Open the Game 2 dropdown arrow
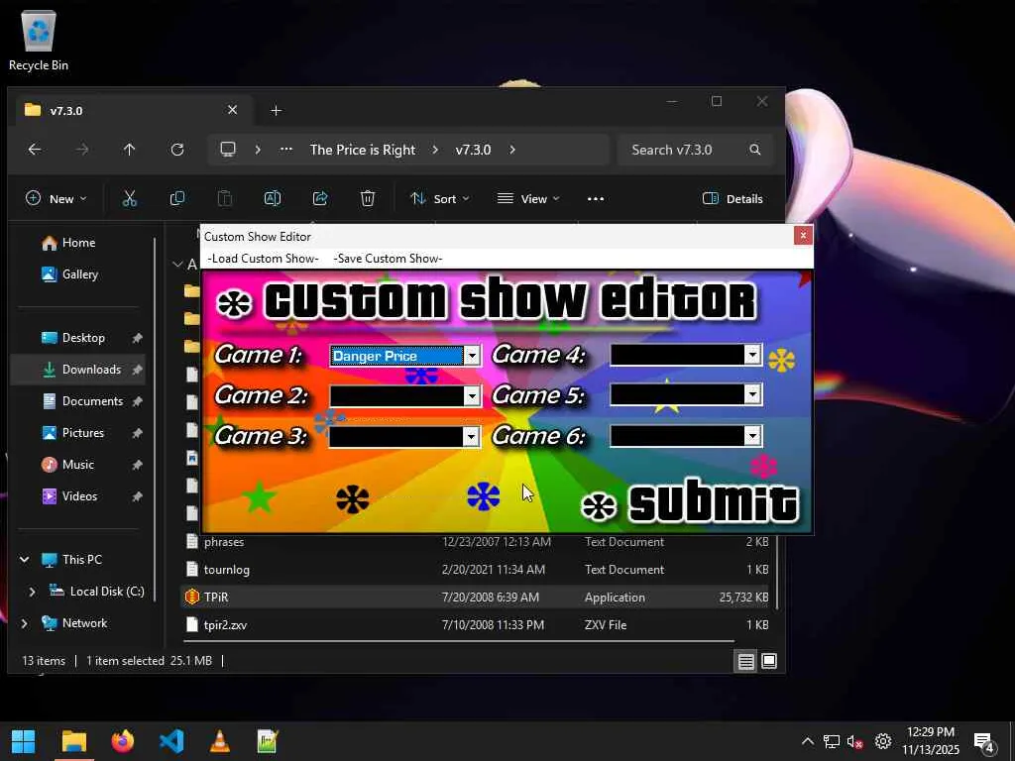 (472, 395)
